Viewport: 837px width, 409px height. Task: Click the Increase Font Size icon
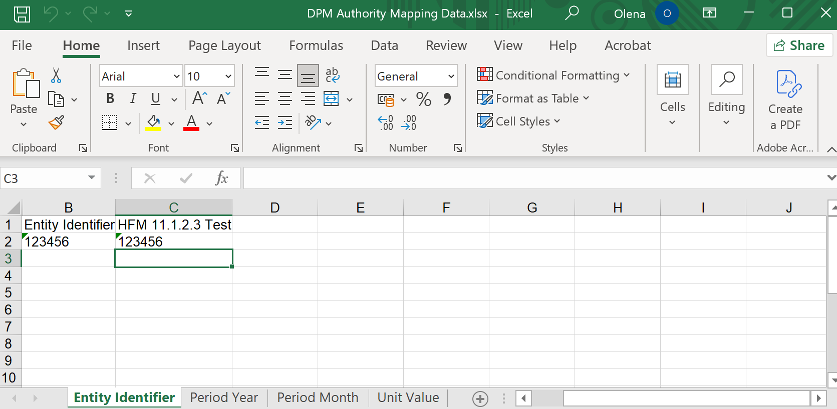tap(199, 98)
